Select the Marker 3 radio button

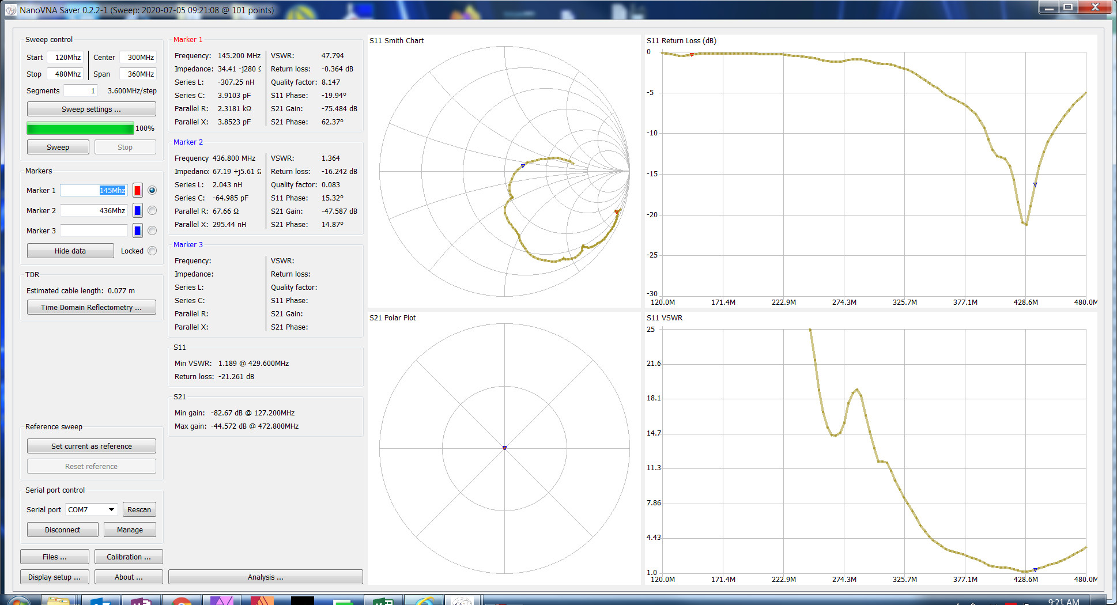click(x=152, y=231)
